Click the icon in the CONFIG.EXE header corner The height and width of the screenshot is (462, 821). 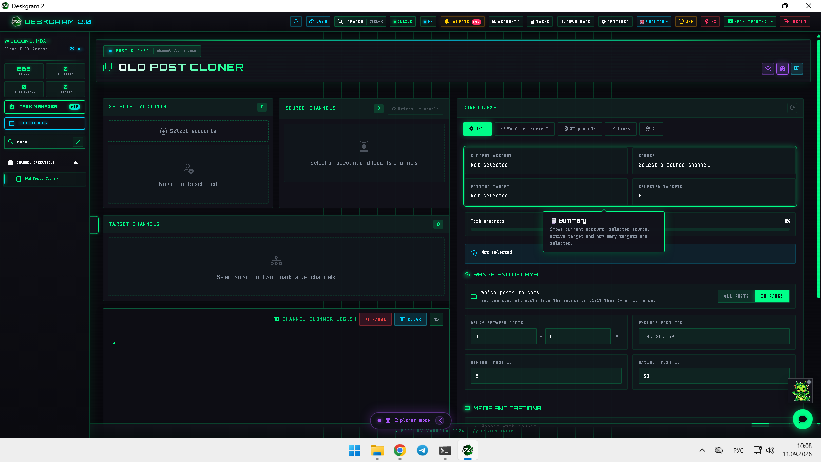[x=792, y=108]
